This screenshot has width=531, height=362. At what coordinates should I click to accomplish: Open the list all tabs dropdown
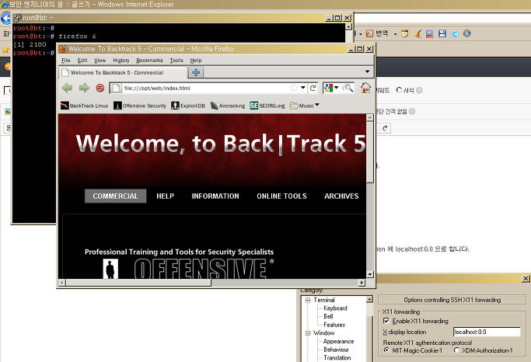pos(367,71)
